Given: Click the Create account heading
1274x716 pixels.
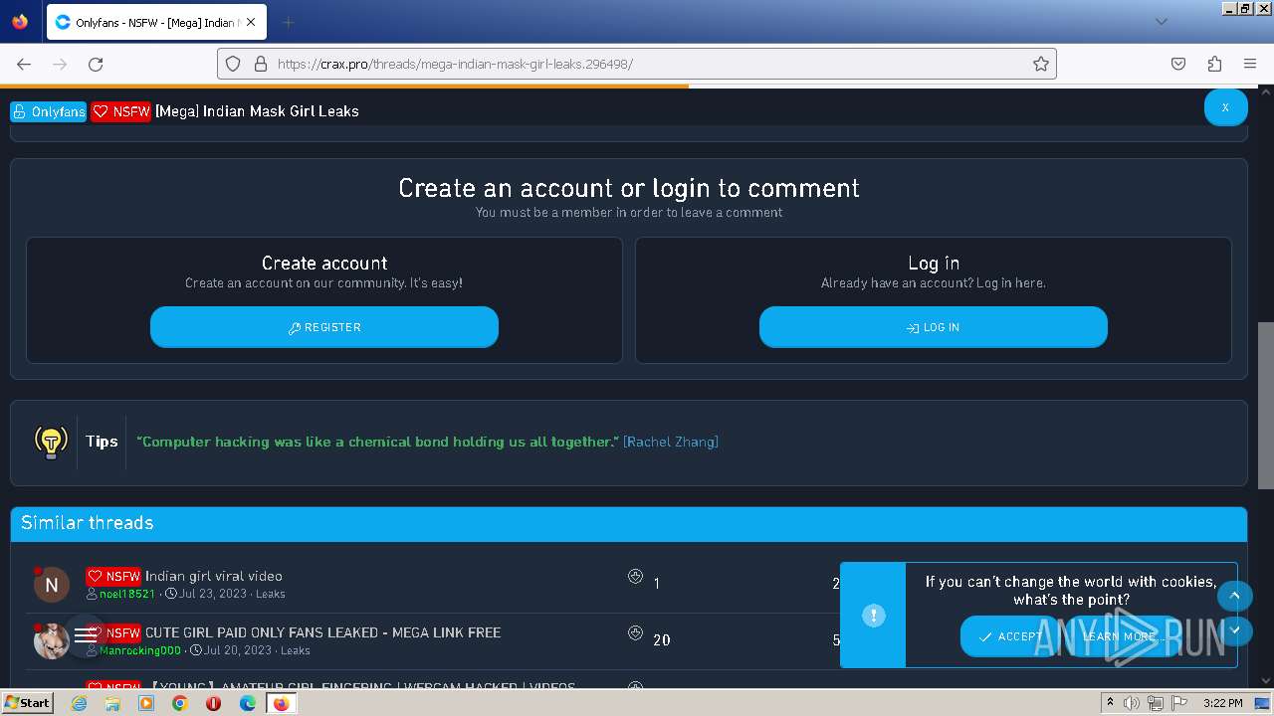Looking at the screenshot, I should click(x=324, y=264).
